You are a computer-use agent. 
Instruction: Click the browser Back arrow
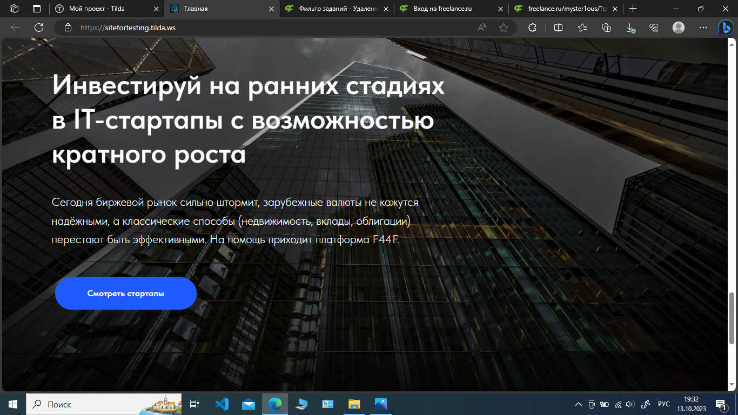(x=15, y=28)
